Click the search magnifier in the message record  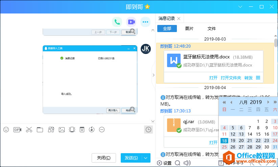pyautogui.click(x=178, y=163)
